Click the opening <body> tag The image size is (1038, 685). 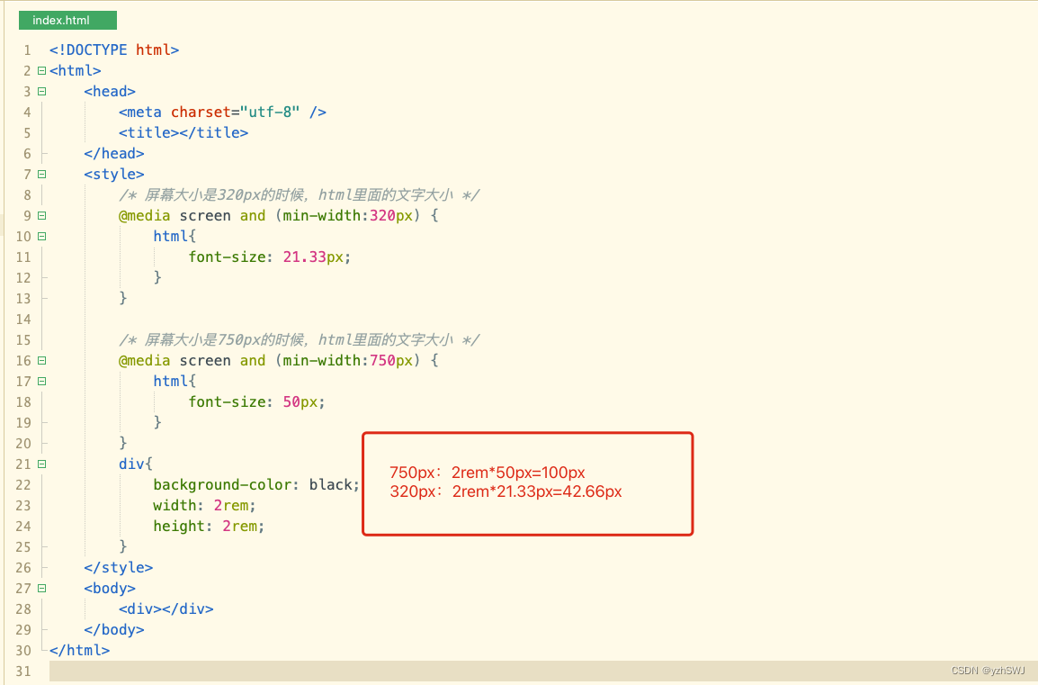pyautogui.click(x=110, y=588)
